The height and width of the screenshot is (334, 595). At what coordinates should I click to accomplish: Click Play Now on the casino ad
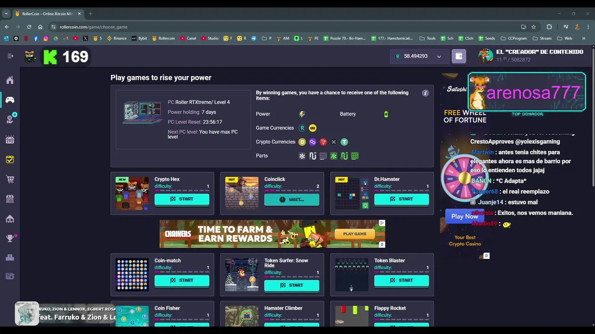click(x=464, y=216)
